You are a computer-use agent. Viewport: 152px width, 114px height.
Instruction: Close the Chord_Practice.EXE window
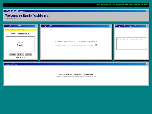36,26
